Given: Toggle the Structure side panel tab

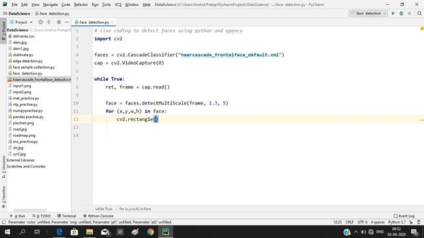Looking at the screenshot, I should [x=3, y=167].
